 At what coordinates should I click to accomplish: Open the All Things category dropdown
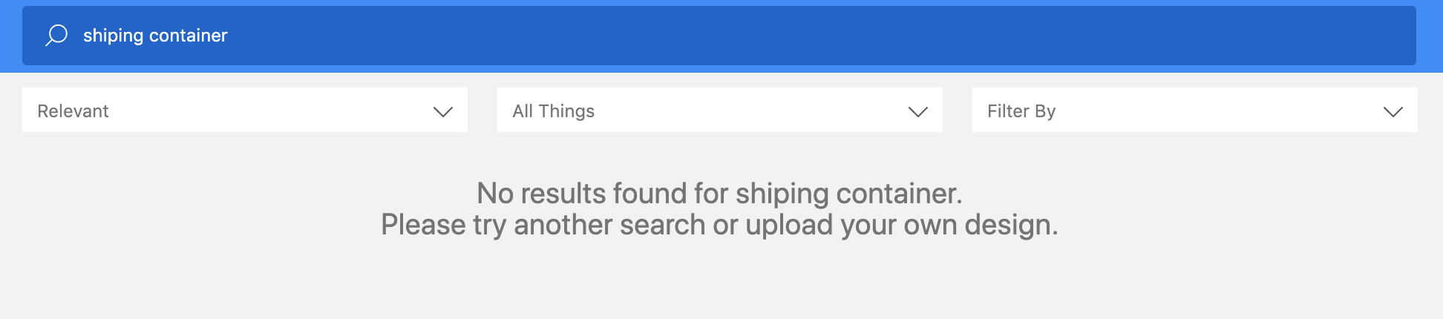pyautogui.click(x=720, y=110)
